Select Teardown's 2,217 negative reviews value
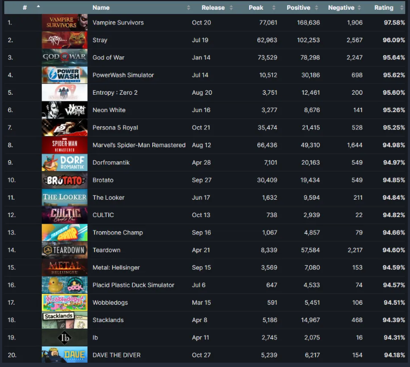This screenshot has width=410, height=367. (x=355, y=250)
